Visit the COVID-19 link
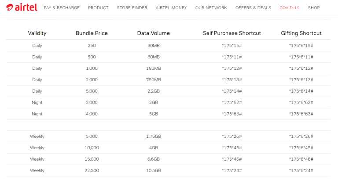 (289, 8)
